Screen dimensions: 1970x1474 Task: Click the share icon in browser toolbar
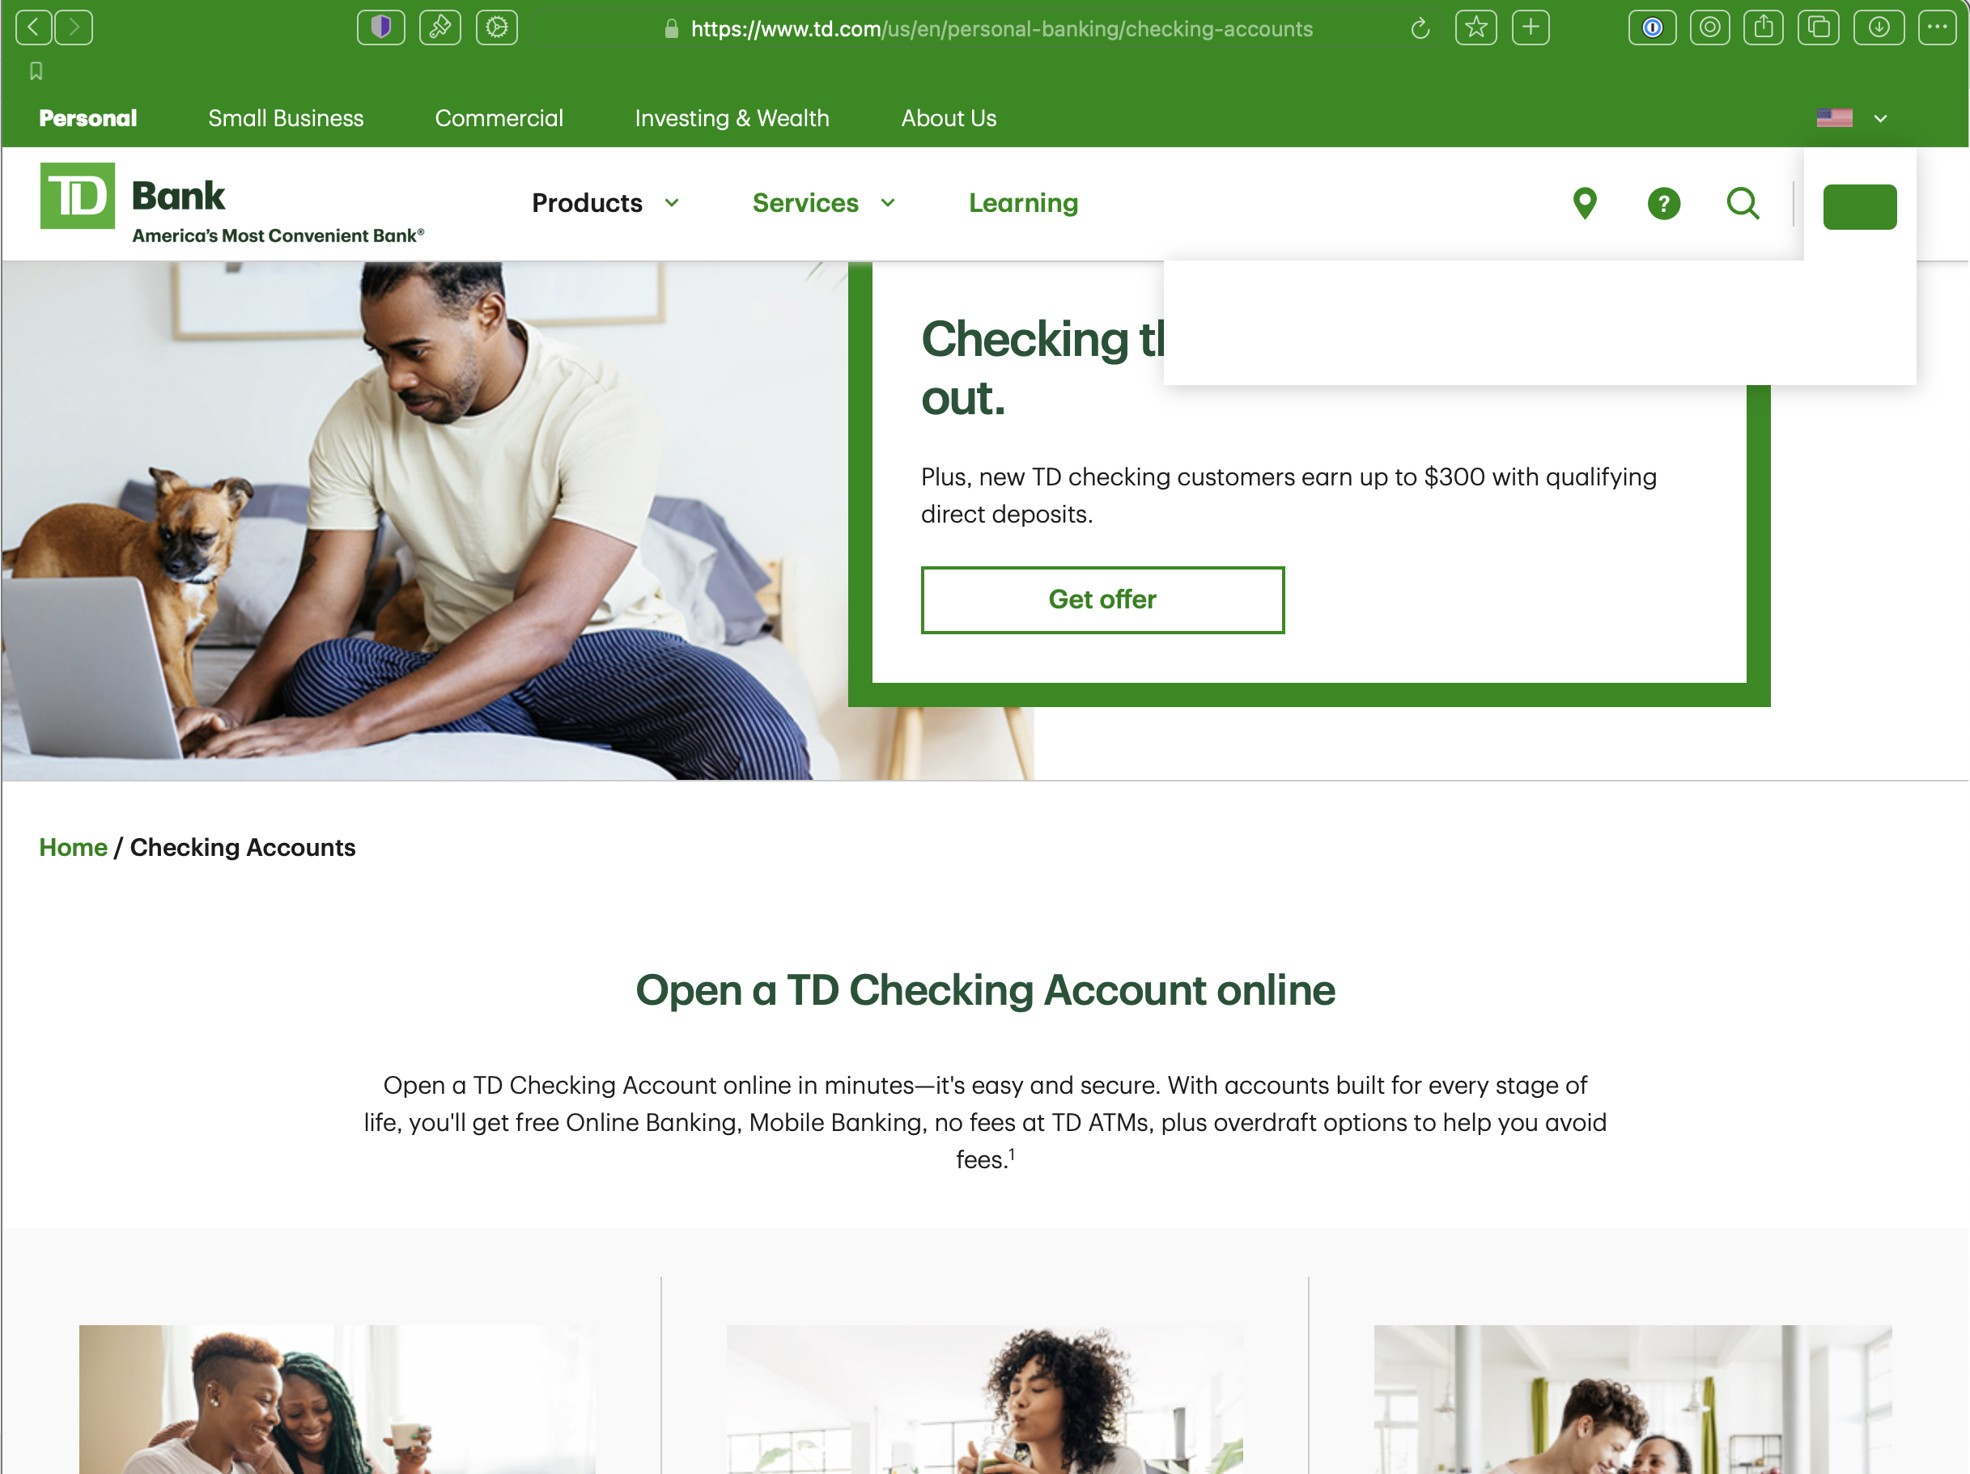1764,28
